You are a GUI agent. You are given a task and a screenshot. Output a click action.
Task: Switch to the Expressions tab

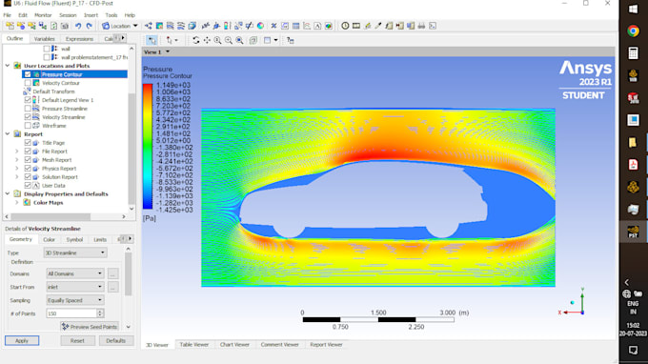[79, 39]
